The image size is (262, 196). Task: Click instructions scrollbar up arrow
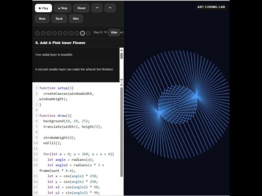(x=122, y=50)
